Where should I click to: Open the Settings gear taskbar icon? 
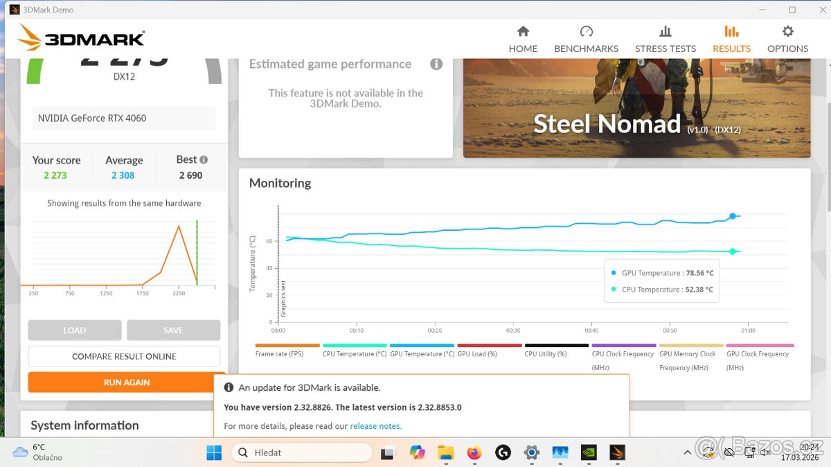[531, 452]
